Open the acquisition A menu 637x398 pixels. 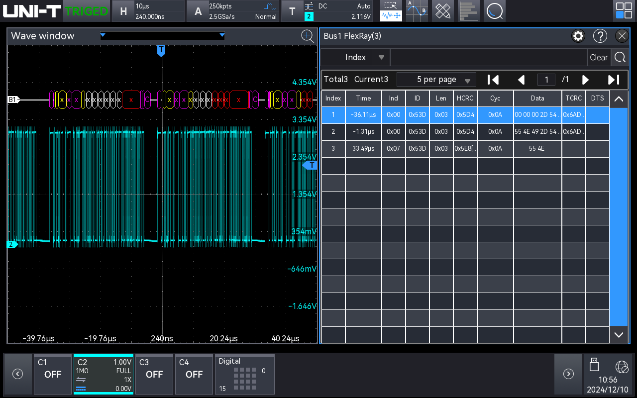click(233, 11)
